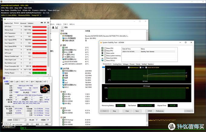Click the CPU-Z confirm (确定) button
Image resolution: width=206 pixels, height=132 pixels.
47,124
